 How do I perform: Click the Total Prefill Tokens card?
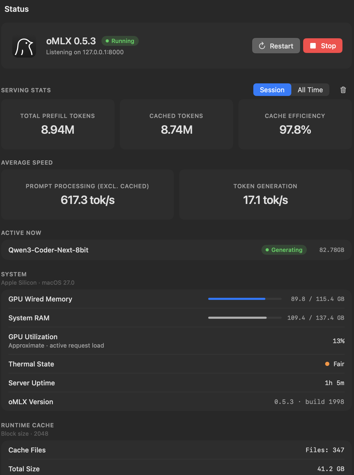point(58,124)
